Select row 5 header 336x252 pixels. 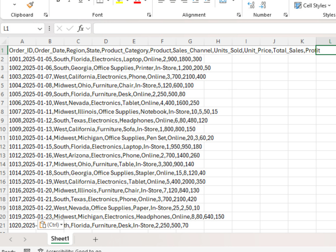(4, 85)
